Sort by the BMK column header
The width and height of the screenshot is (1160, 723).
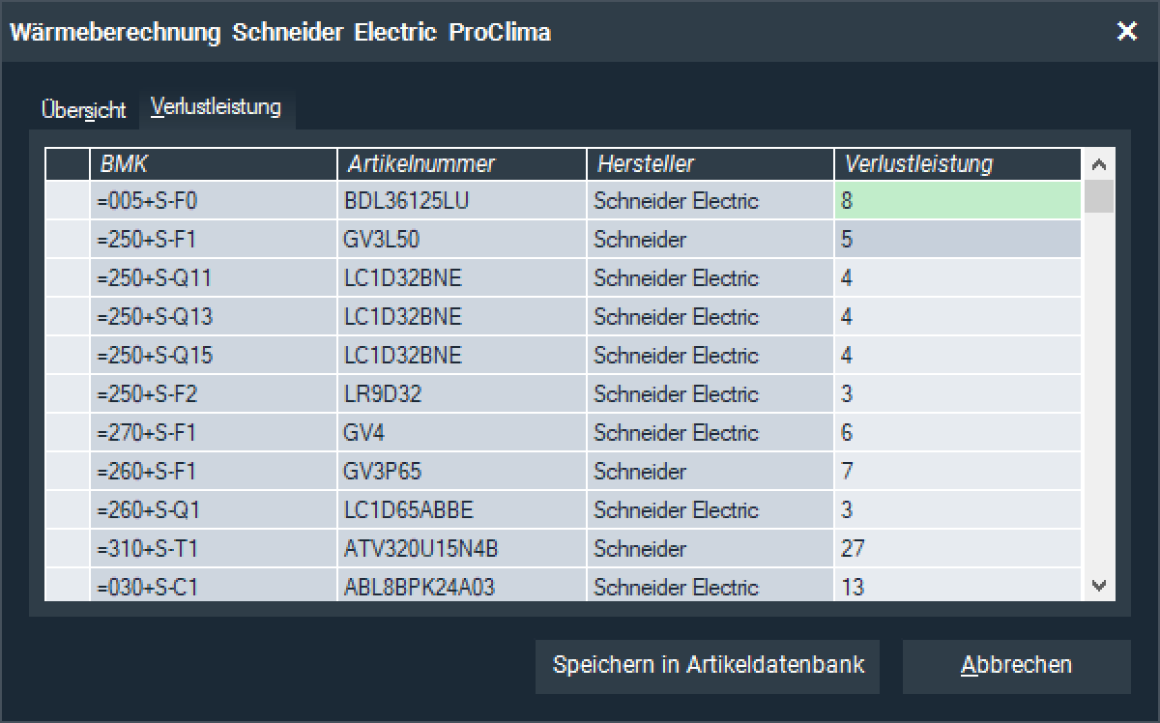coord(213,164)
